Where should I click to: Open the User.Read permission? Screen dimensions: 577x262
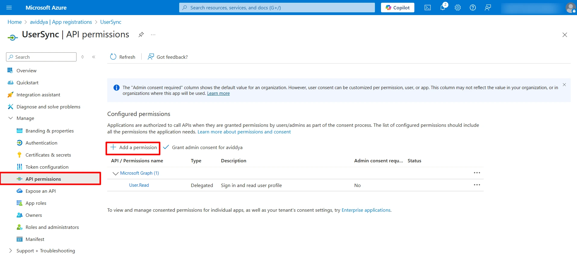(139, 185)
